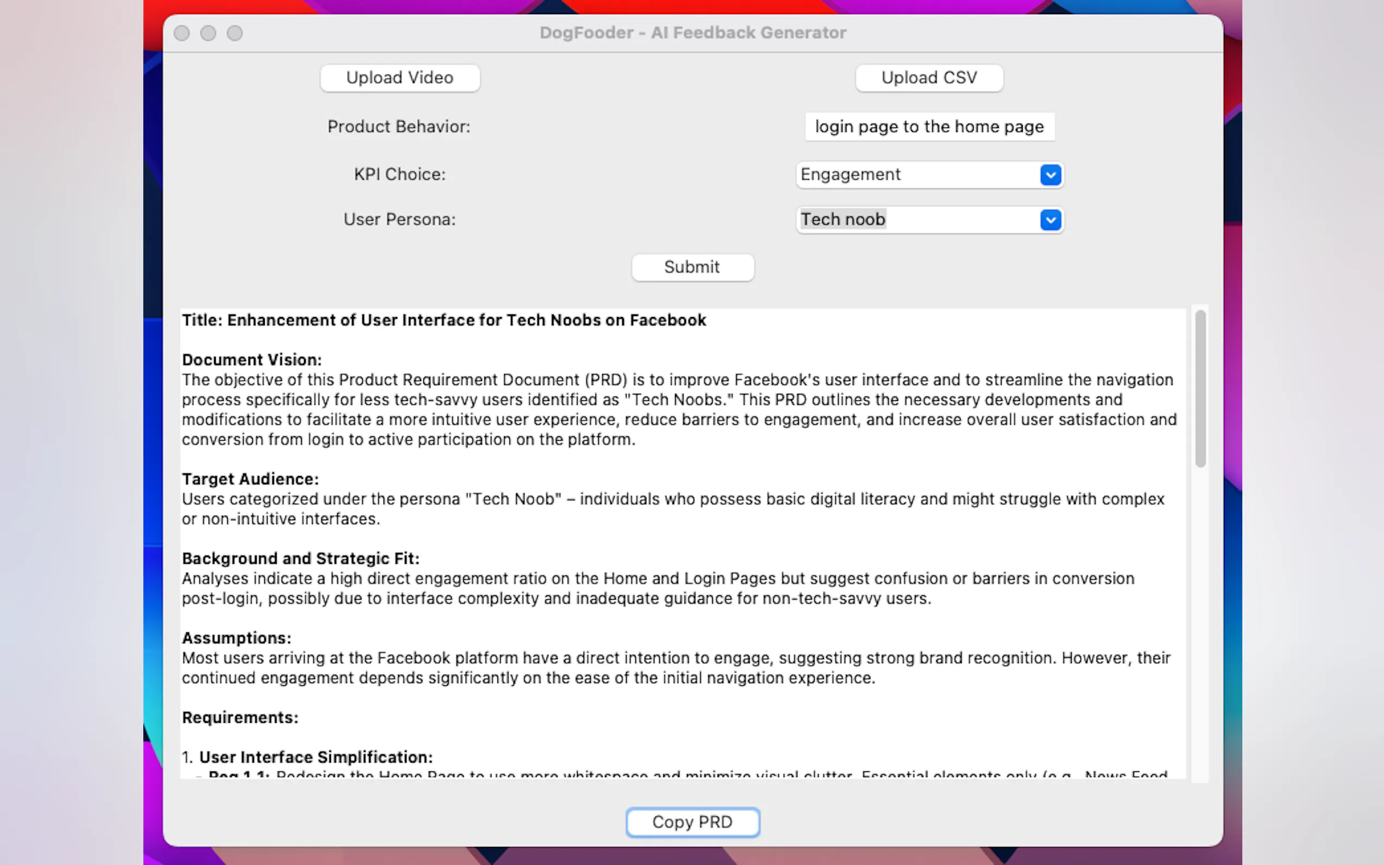This screenshot has width=1384, height=865.
Task: Click the red close window button
Action: click(x=182, y=33)
